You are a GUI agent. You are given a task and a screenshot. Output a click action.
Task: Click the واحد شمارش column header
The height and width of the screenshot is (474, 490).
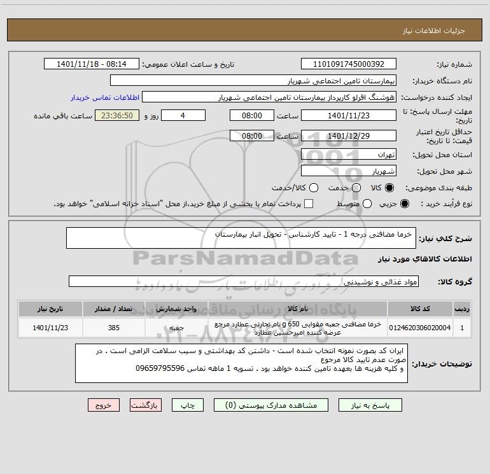pyautogui.click(x=176, y=309)
